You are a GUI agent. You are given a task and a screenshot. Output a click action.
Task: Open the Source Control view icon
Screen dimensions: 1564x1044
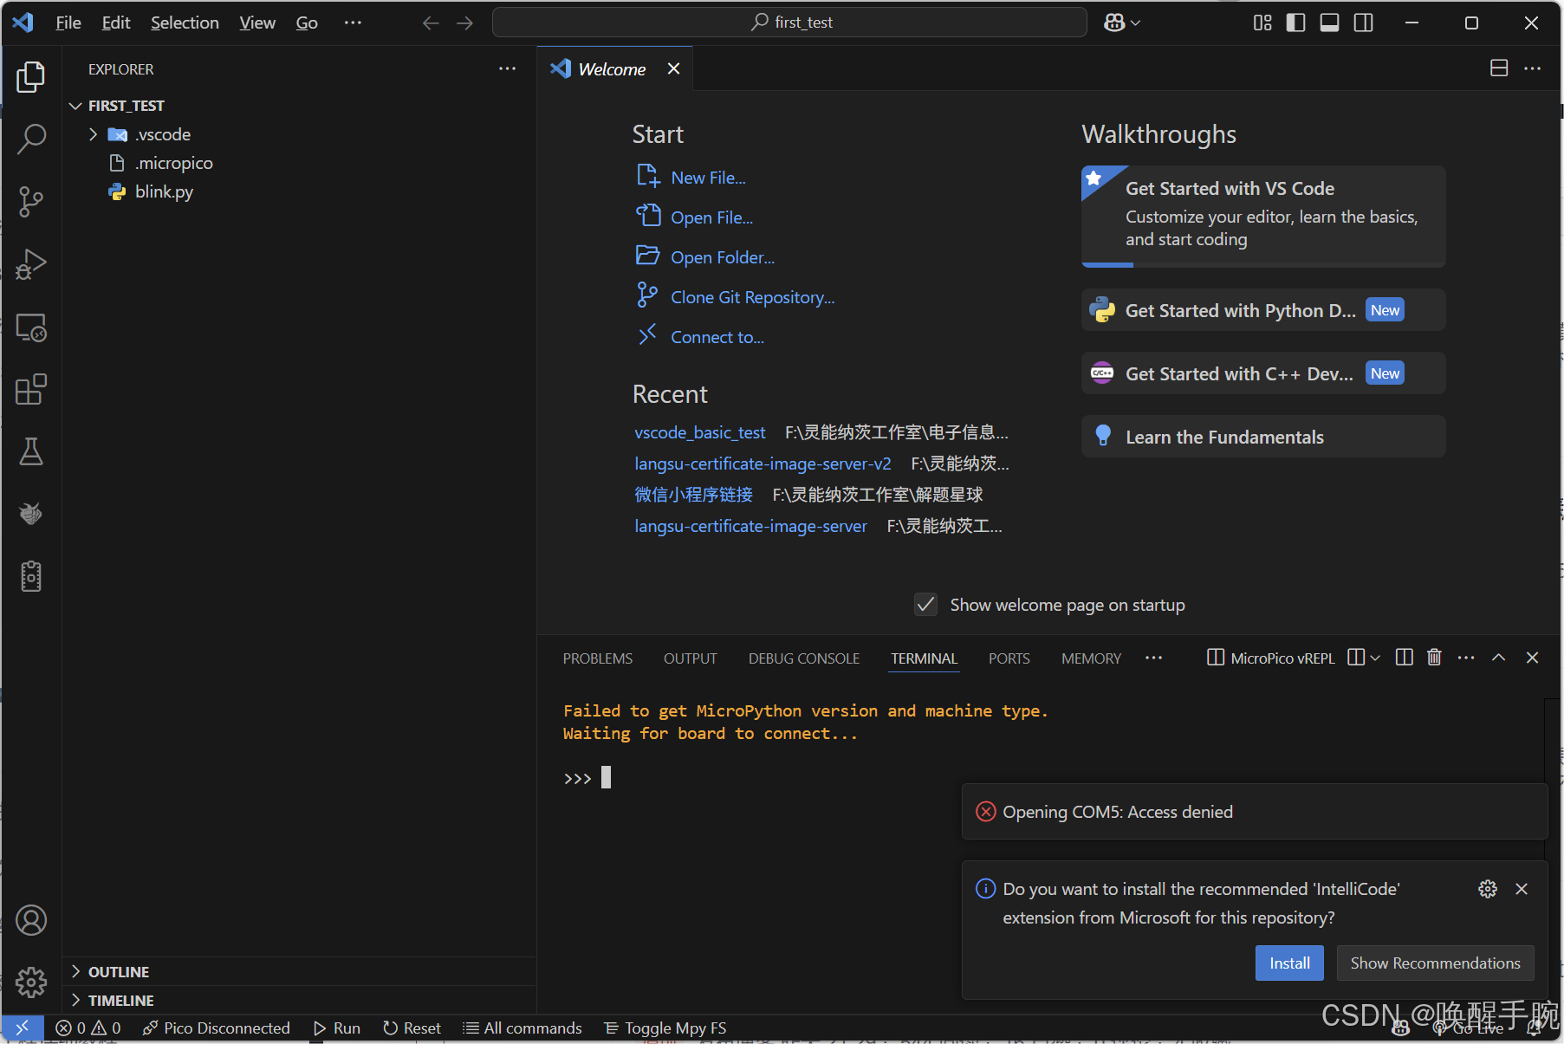(31, 201)
